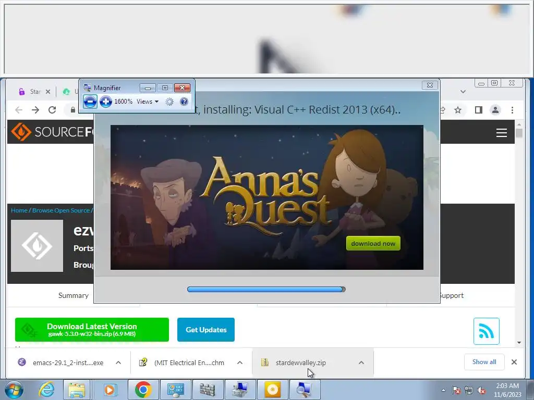
Task: Close the Chrome downloads bar
Action: coord(514,362)
